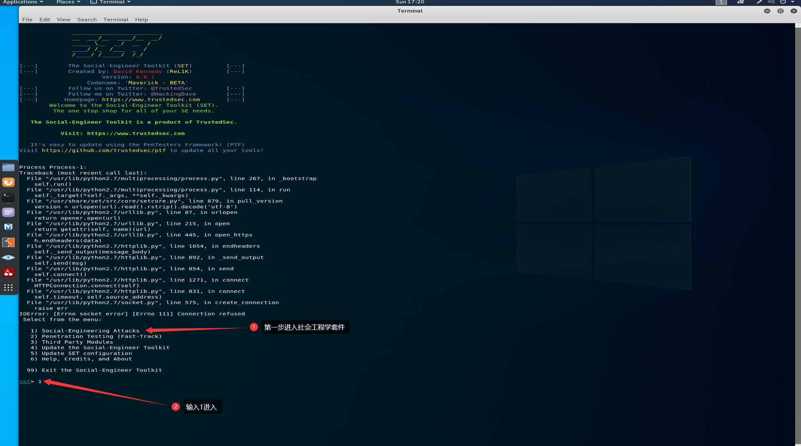Viewport: 801px width, 446px height.
Task: Click the socket.py line 575 traceback line
Action: tap(153, 303)
